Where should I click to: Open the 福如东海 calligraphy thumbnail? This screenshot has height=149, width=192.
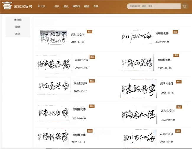point(138,114)
